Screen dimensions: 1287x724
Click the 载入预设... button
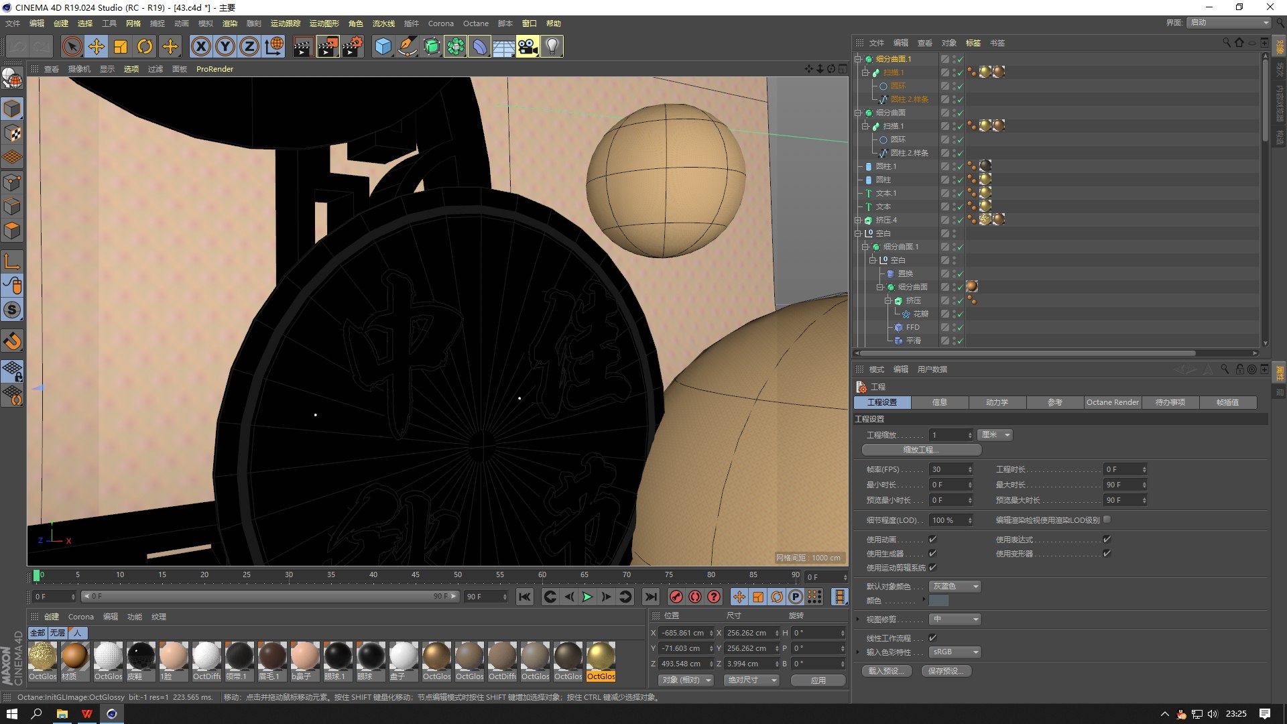(886, 671)
